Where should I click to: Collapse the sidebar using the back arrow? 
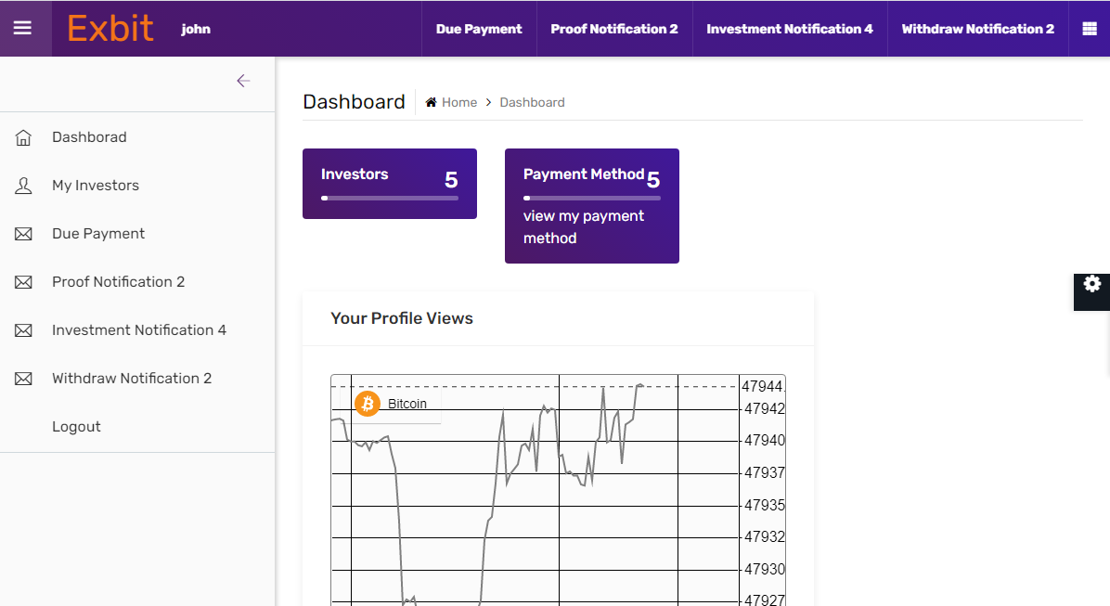click(x=243, y=81)
